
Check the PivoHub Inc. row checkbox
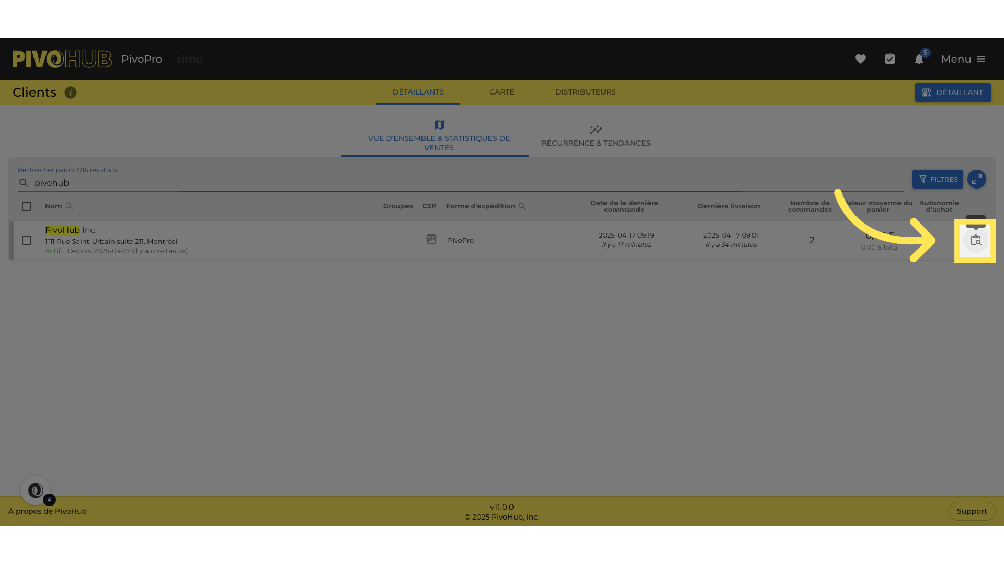point(27,240)
